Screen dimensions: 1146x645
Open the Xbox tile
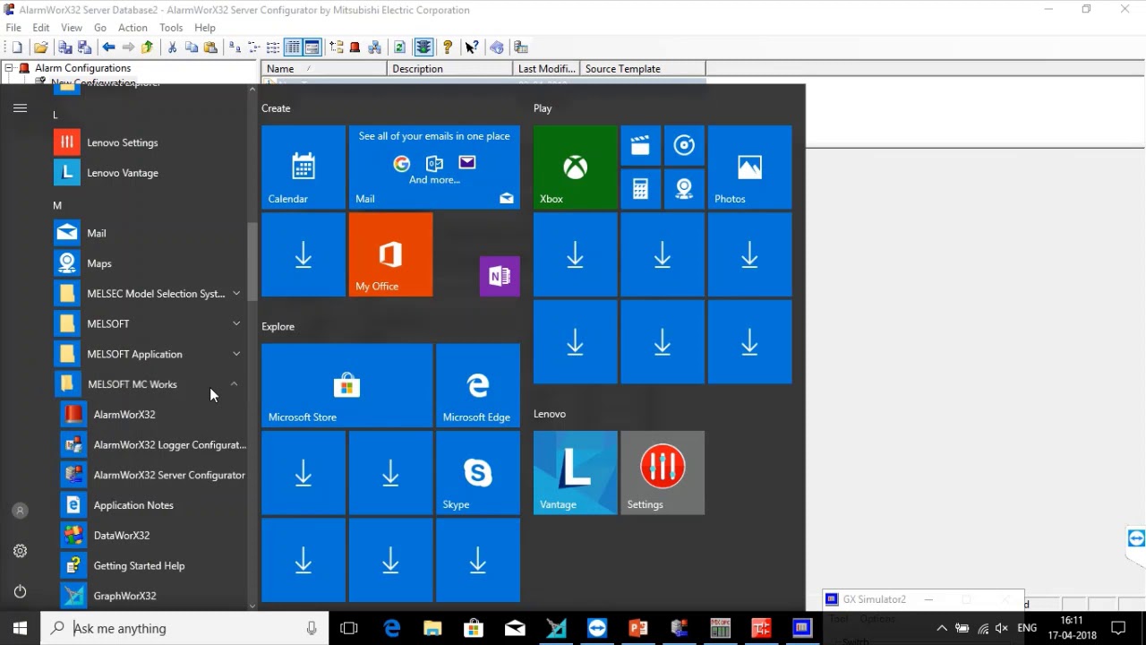click(576, 168)
